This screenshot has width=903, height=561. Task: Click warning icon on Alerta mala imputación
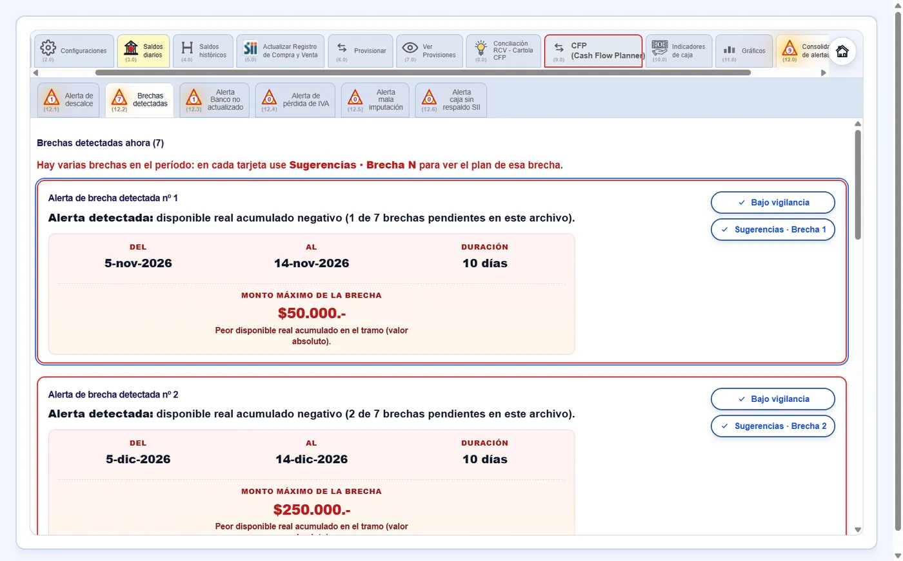pos(355,97)
